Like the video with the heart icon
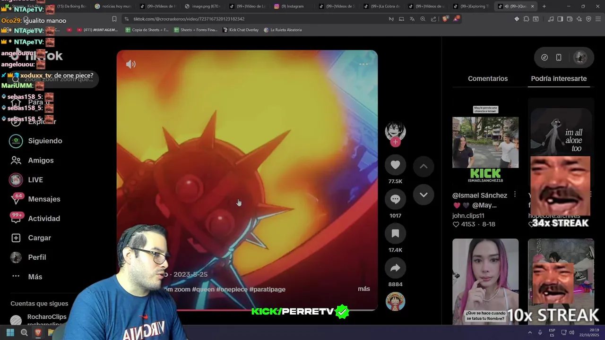Screen dimensions: 605x340 (395, 165)
